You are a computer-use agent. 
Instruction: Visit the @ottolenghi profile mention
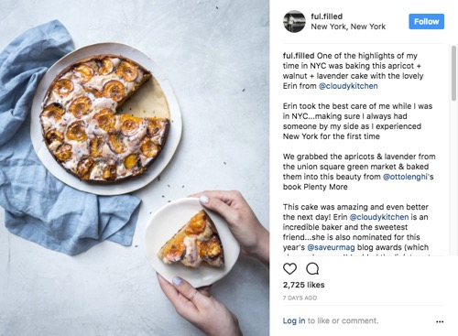(x=406, y=177)
